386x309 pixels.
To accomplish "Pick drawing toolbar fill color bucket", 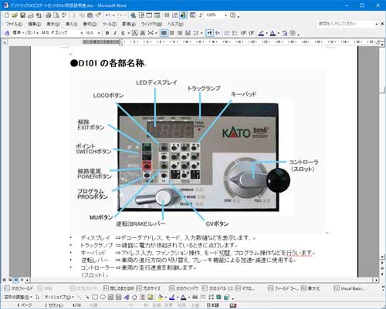I will coord(161,297).
